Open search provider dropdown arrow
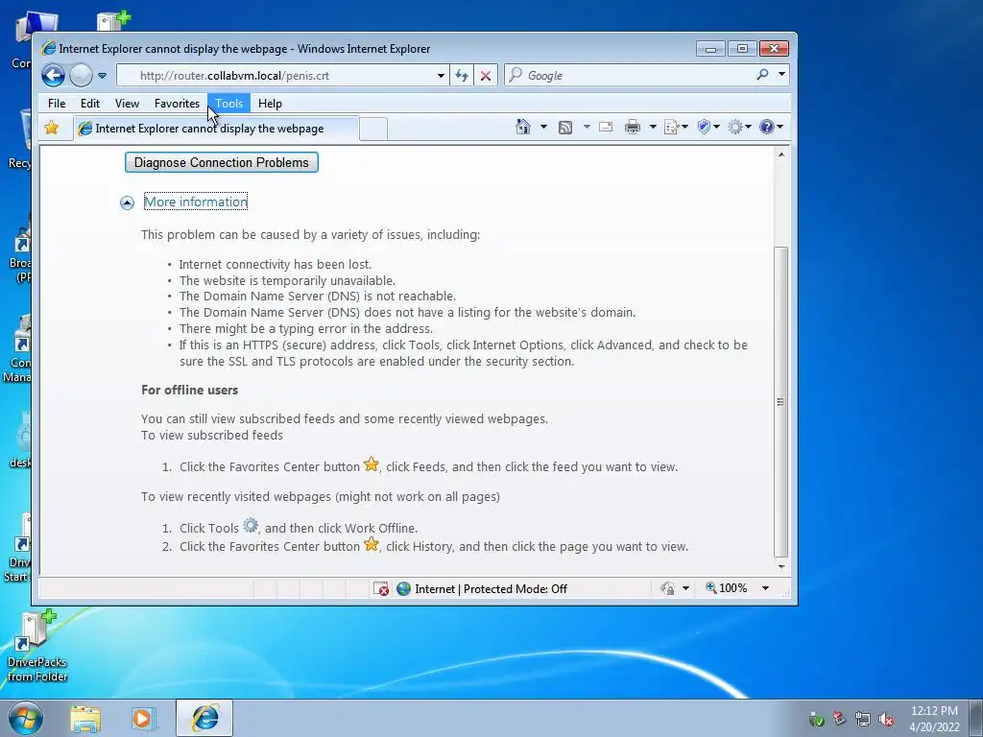Screen dimensions: 983x737 [781, 75]
